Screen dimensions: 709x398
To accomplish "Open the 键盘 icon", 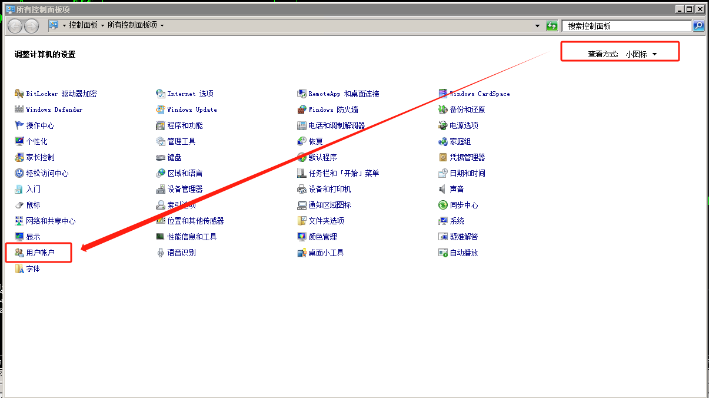I will 161,157.
